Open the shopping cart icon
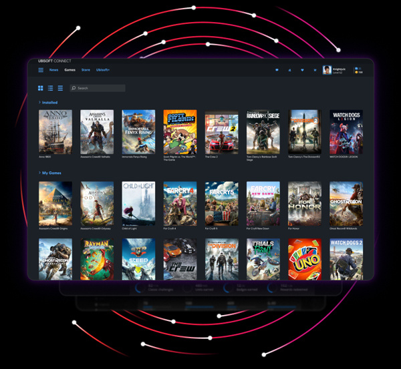This screenshot has width=401, height=369. point(315,70)
